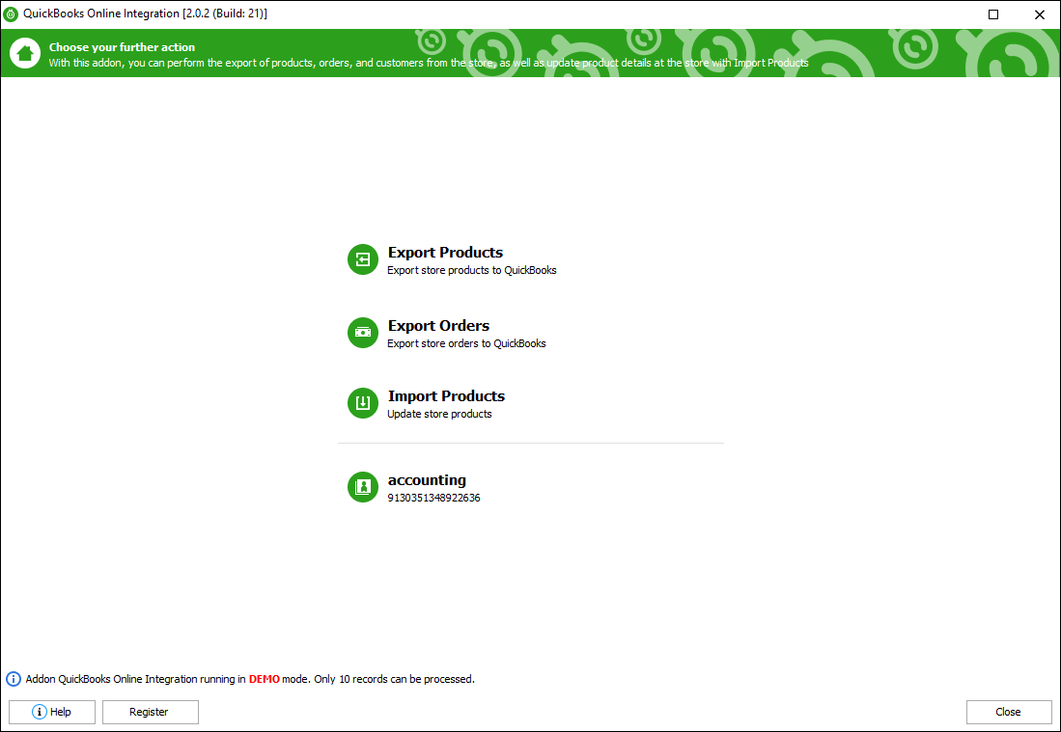Click the Export Orders money icon
Image resolution: width=1061 pixels, height=732 pixels.
363,333
